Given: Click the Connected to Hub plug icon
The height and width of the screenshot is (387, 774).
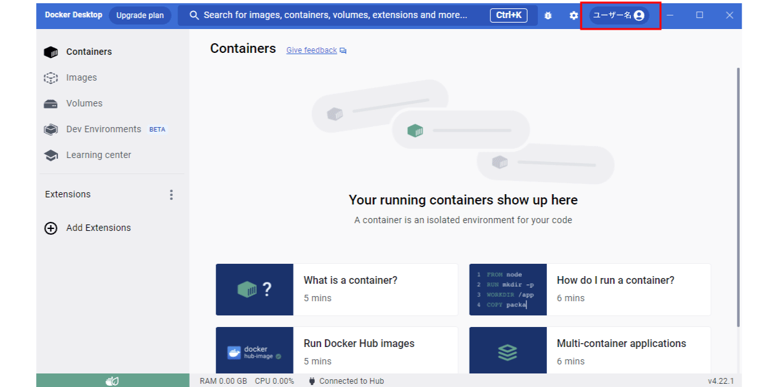Looking at the screenshot, I should [x=312, y=381].
